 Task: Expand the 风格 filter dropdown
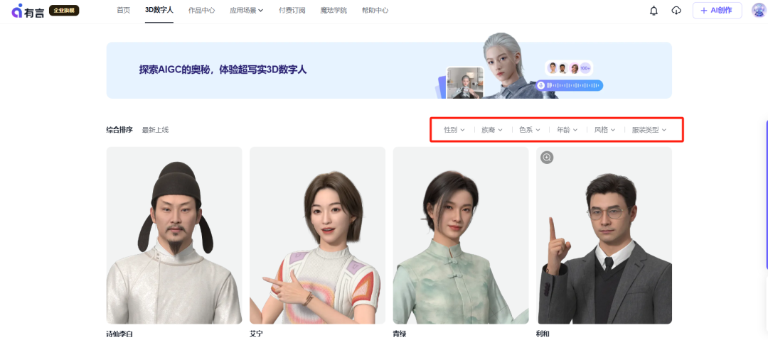604,130
